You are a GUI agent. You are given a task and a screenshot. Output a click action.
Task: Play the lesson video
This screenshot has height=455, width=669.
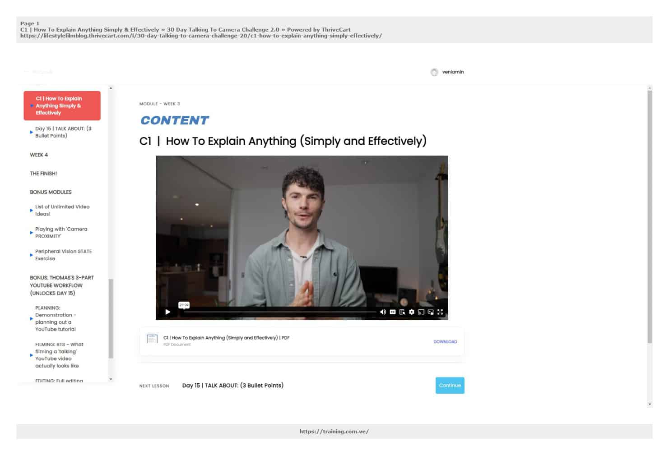tap(167, 312)
